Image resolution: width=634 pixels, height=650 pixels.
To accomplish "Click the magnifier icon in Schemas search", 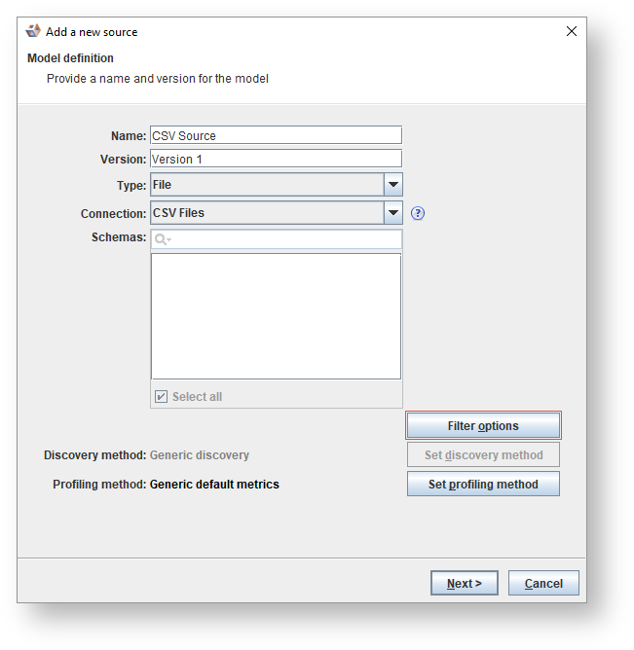I will click(x=162, y=239).
